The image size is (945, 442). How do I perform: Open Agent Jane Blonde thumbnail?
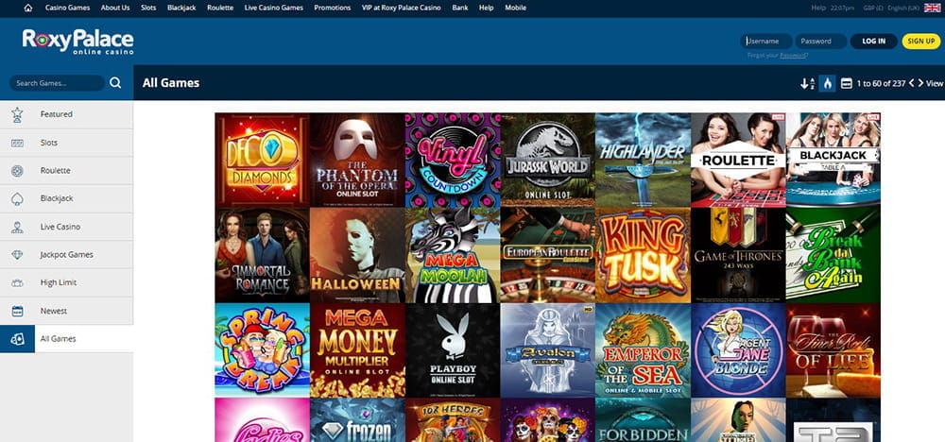(x=738, y=350)
